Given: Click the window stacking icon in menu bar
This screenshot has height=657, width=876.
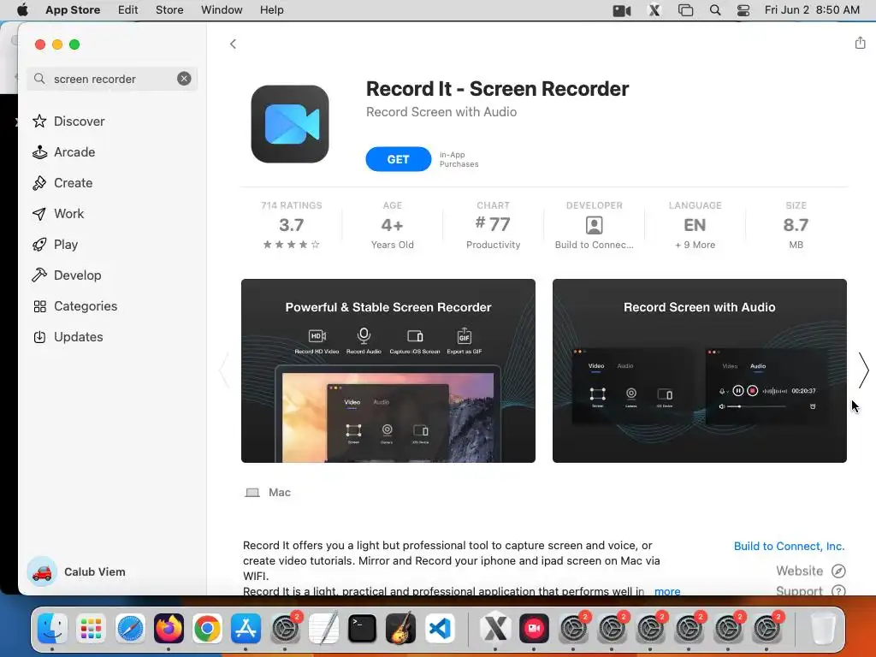Looking at the screenshot, I should point(685,10).
